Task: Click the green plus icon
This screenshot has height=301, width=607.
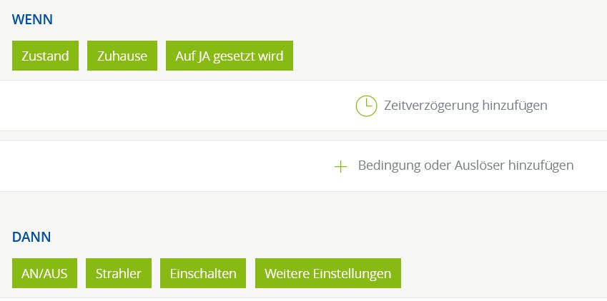Action: (341, 166)
